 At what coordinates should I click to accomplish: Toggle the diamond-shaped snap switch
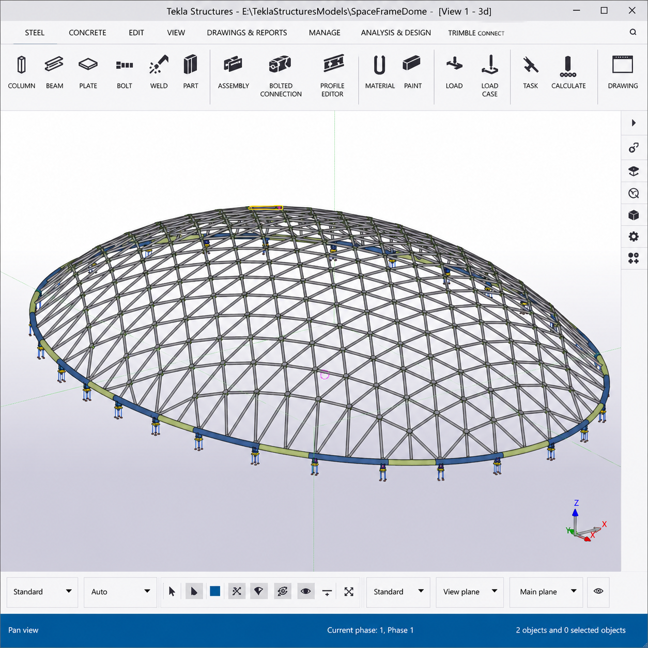pyautogui.click(x=259, y=592)
